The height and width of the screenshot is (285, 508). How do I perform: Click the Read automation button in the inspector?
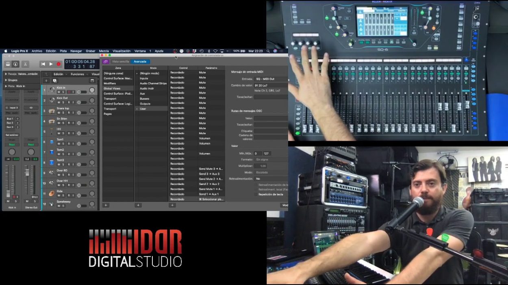coord(11,144)
